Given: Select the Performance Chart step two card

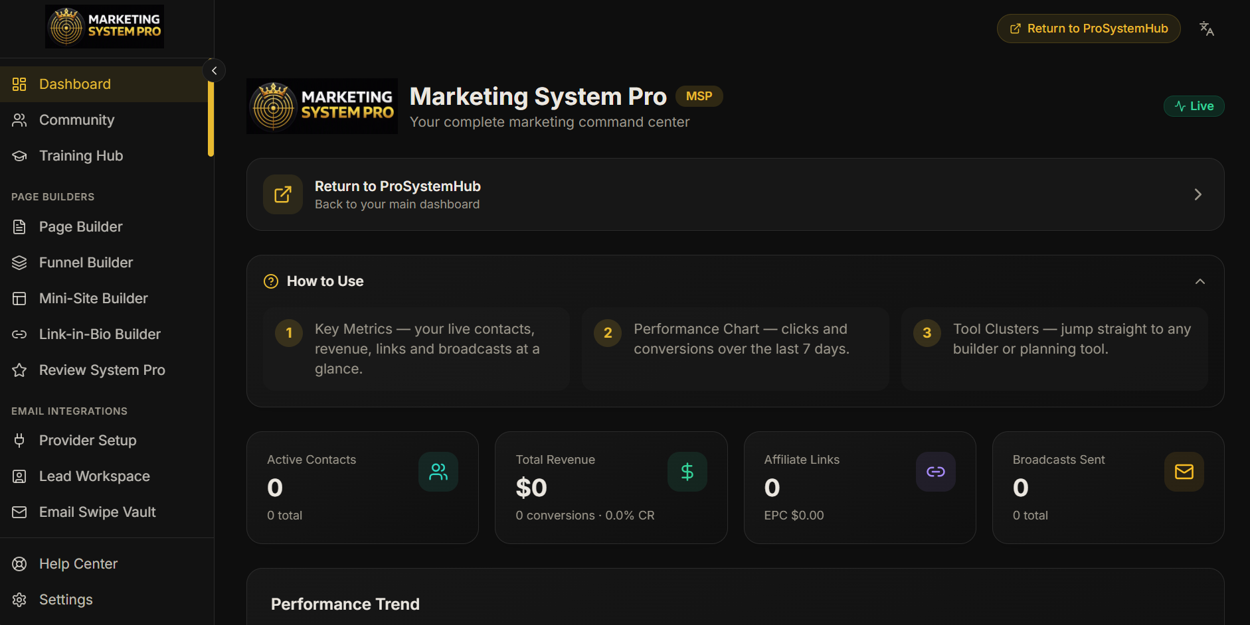Looking at the screenshot, I should [x=735, y=349].
